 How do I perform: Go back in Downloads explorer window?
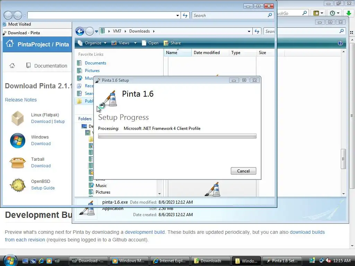80,31
